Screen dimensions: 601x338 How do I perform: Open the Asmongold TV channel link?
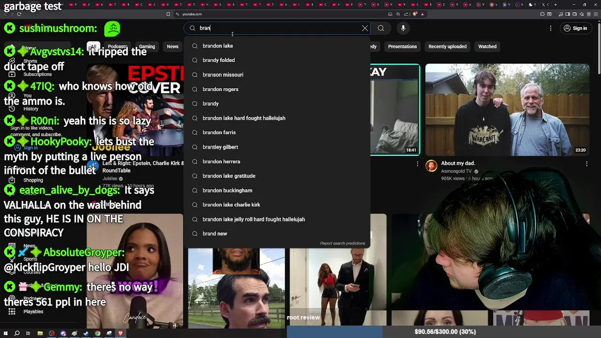pyautogui.click(x=456, y=171)
